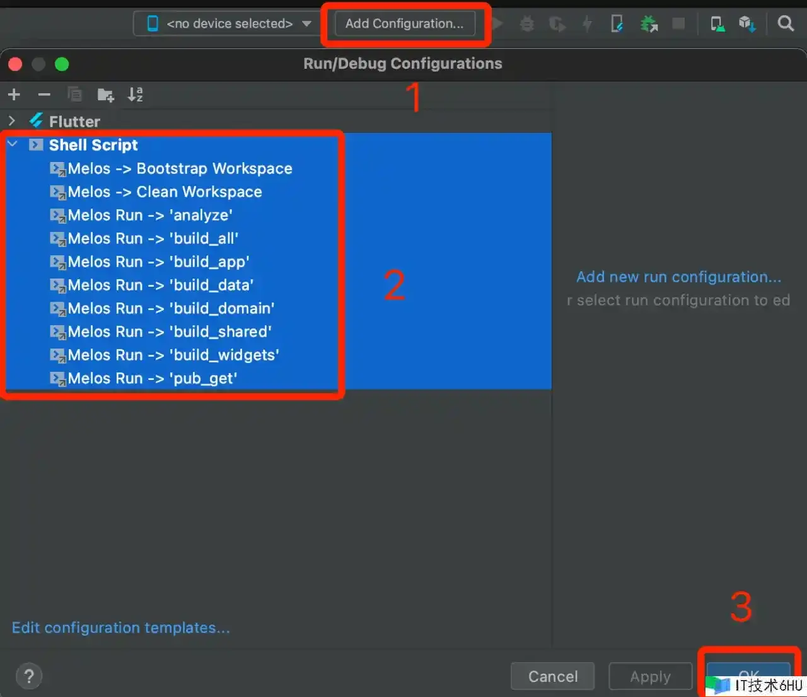Click shell icon beside 'pub_get' entry

(58, 379)
